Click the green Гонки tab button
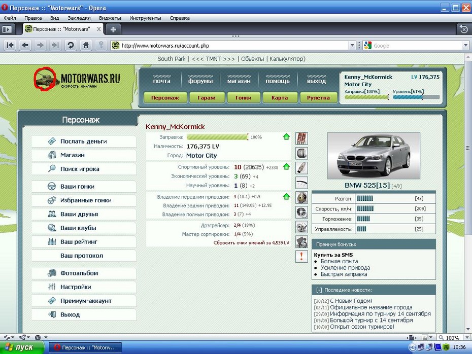This screenshot has width=472, height=354. coord(243,98)
